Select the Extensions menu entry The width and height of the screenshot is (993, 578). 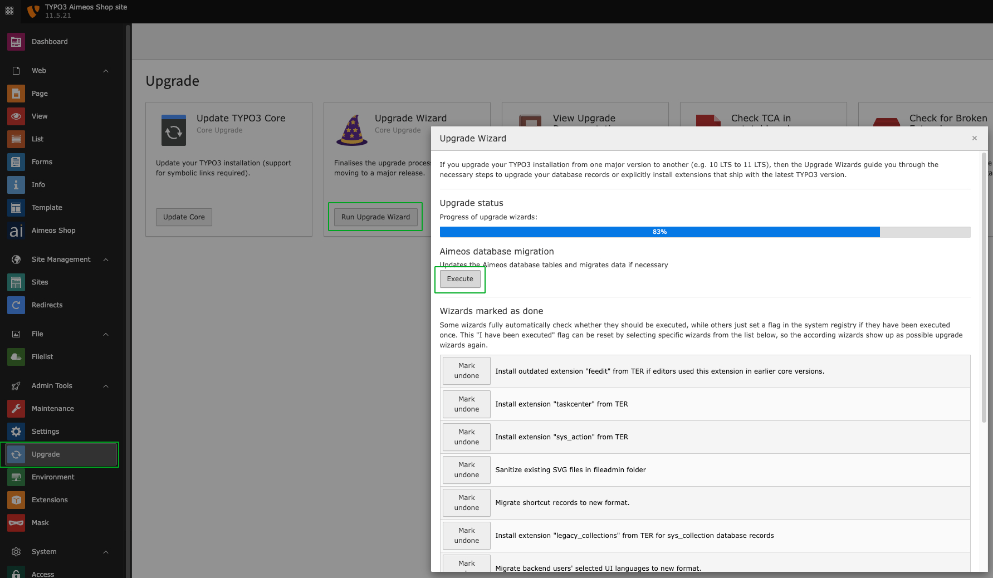point(62,500)
